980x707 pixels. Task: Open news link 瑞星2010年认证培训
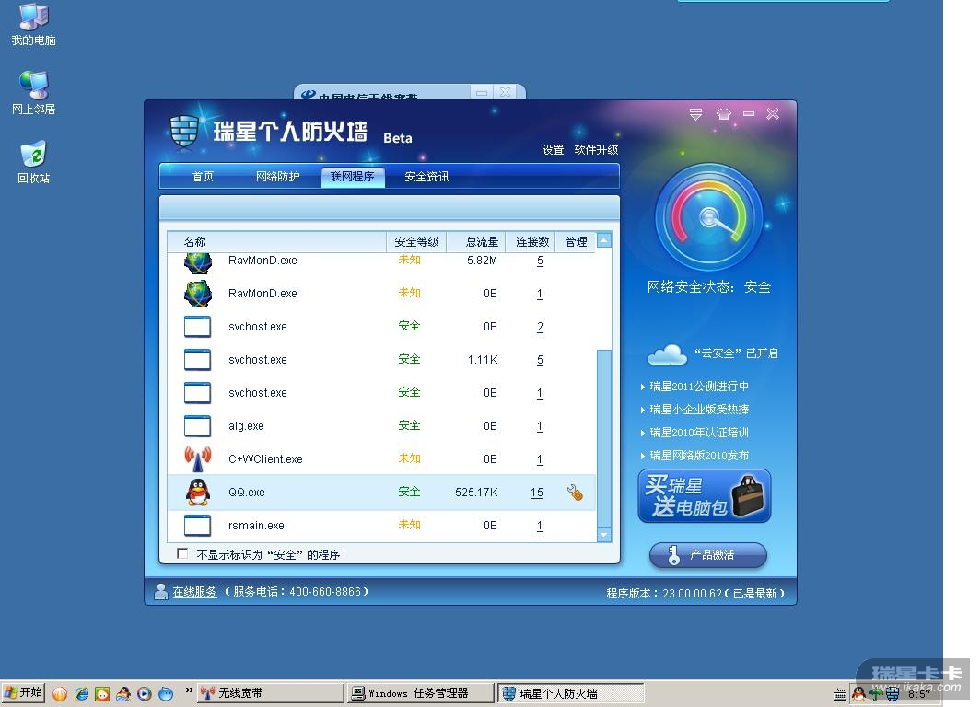coord(699,433)
